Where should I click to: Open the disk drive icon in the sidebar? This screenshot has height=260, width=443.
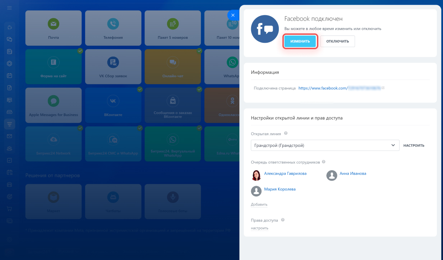click(x=9, y=112)
